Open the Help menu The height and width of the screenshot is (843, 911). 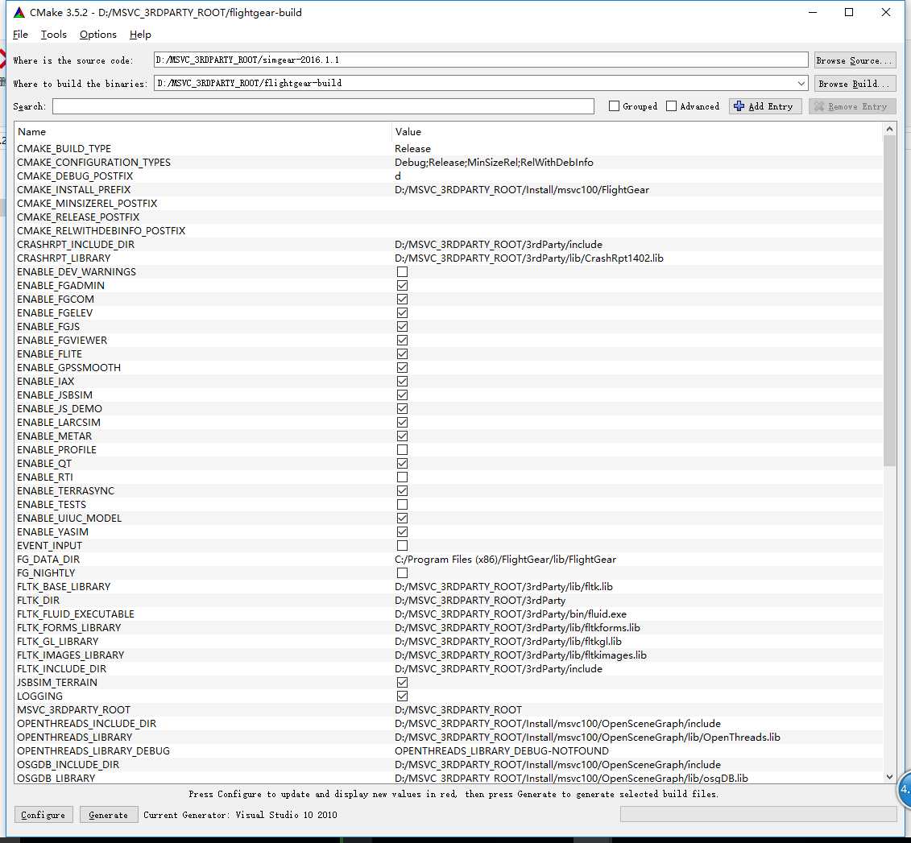[x=140, y=35]
